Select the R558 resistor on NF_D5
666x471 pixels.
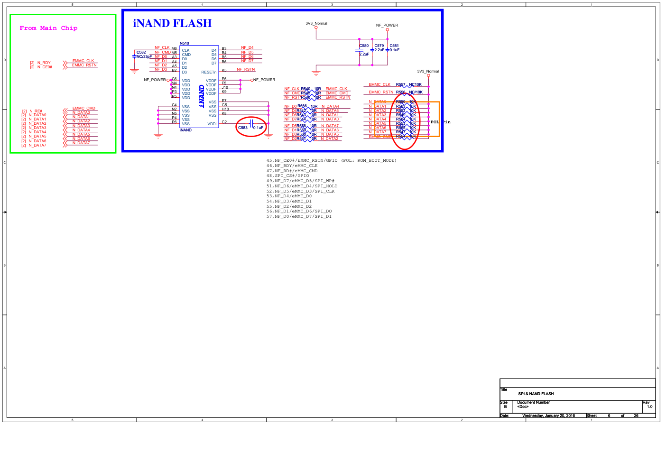click(306, 128)
